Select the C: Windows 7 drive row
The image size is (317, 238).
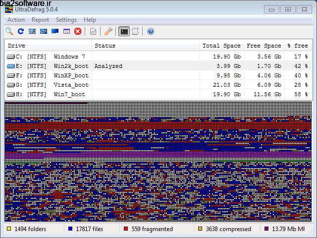point(69,57)
